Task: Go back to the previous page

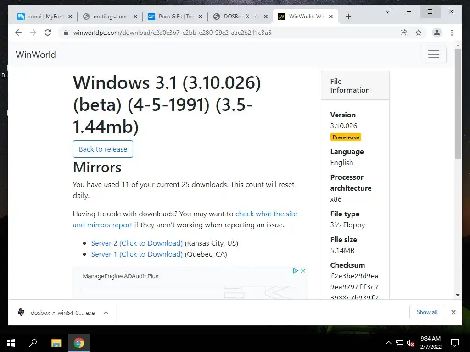Action: tap(18, 33)
